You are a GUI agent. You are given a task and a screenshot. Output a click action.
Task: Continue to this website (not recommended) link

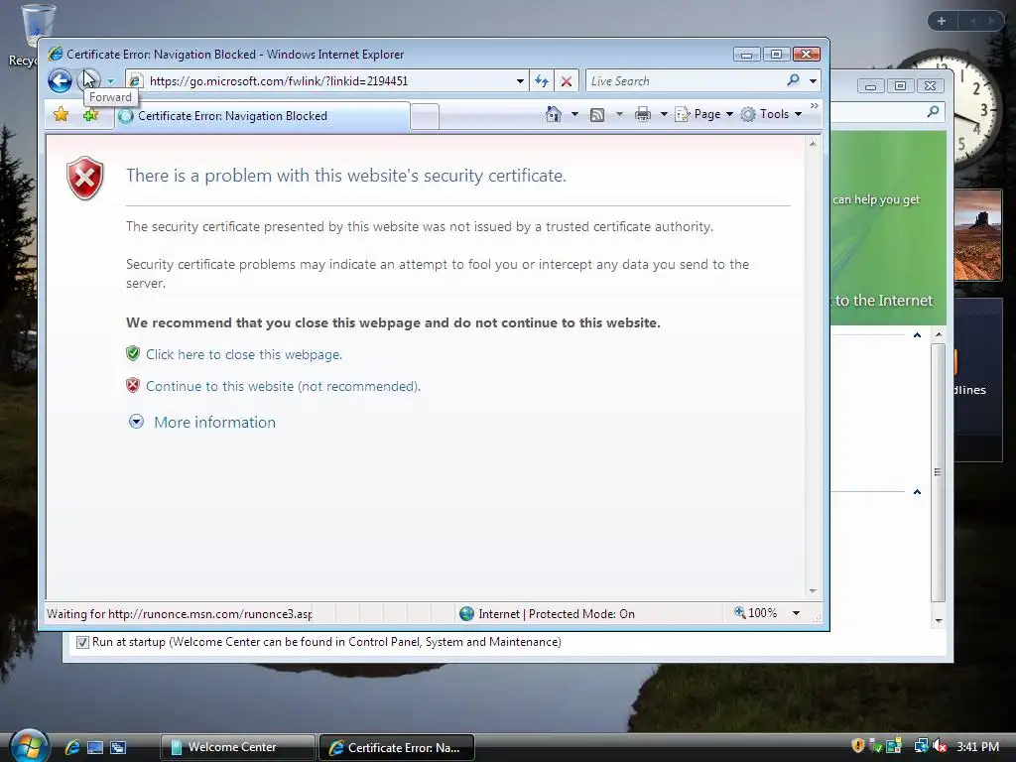tap(283, 386)
